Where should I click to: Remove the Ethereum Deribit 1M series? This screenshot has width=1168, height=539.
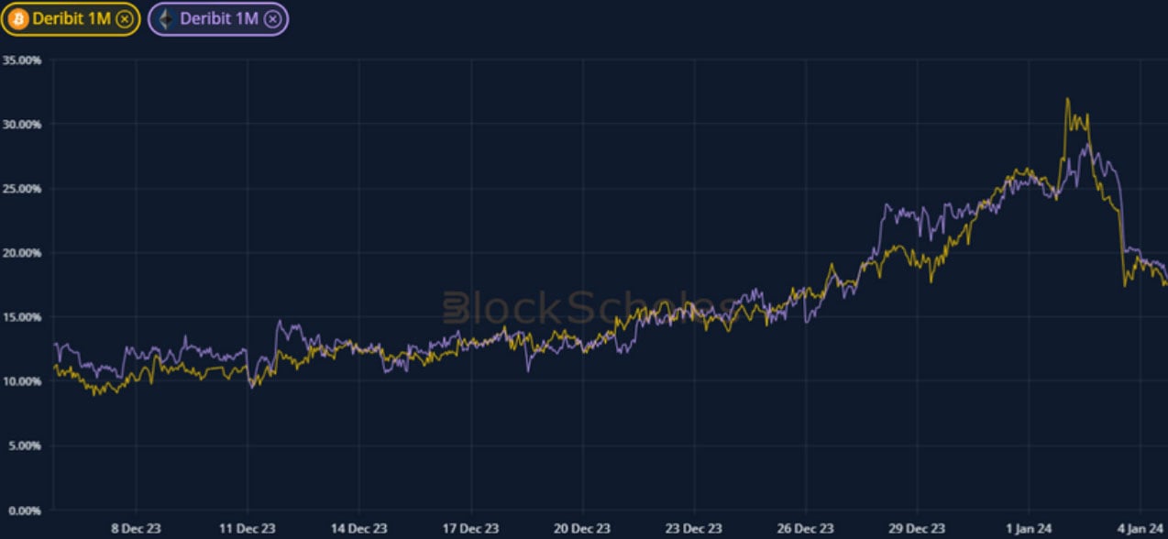[x=272, y=18]
